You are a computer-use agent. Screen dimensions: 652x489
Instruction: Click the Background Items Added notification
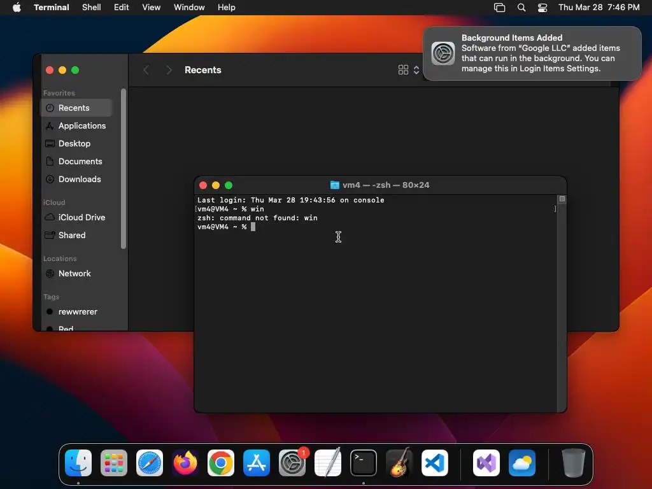(x=532, y=53)
